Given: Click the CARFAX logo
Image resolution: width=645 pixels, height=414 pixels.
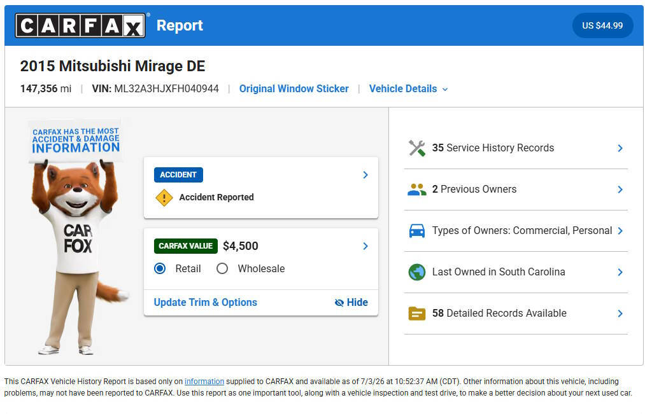Looking at the screenshot, I should [80, 25].
